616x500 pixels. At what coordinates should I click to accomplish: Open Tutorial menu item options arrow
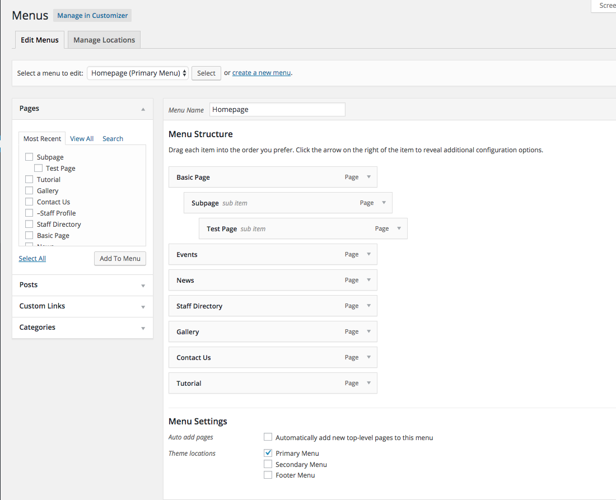(368, 383)
